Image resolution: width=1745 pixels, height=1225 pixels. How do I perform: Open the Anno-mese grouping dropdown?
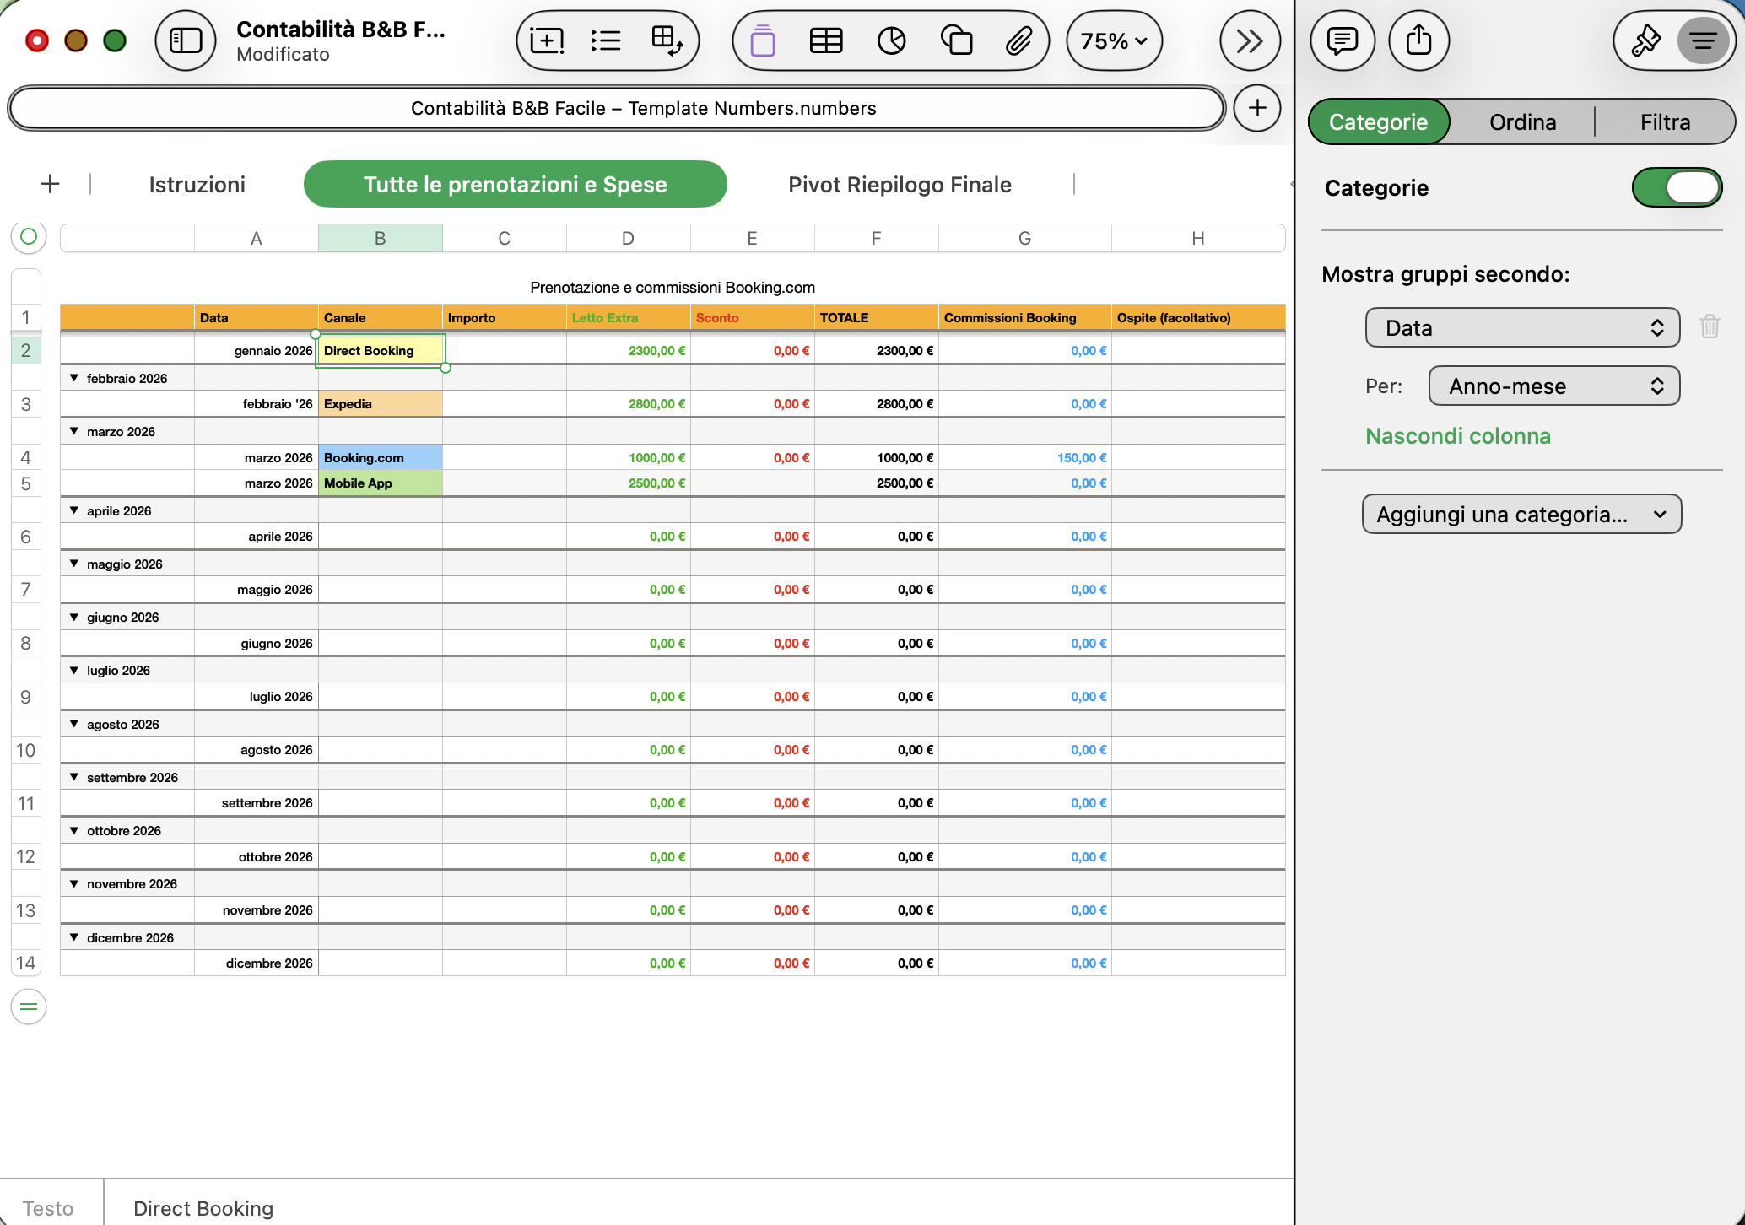(x=1553, y=386)
